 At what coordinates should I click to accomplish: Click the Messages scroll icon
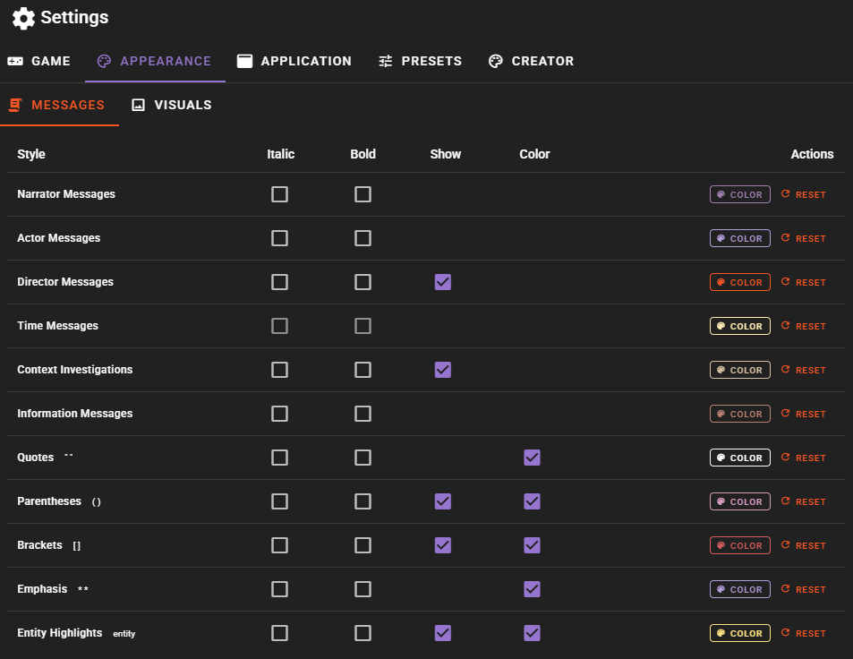pyautogui.click(x=15, y=105)
